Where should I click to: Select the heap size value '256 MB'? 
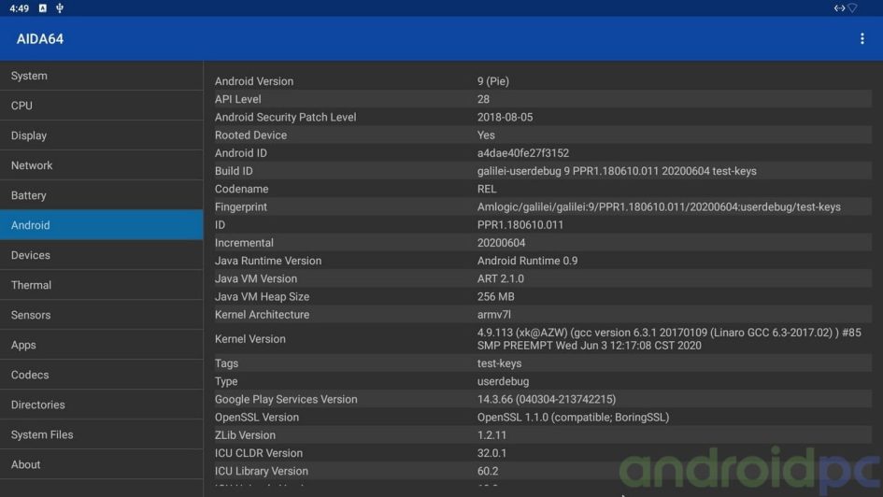coord(495,297)
